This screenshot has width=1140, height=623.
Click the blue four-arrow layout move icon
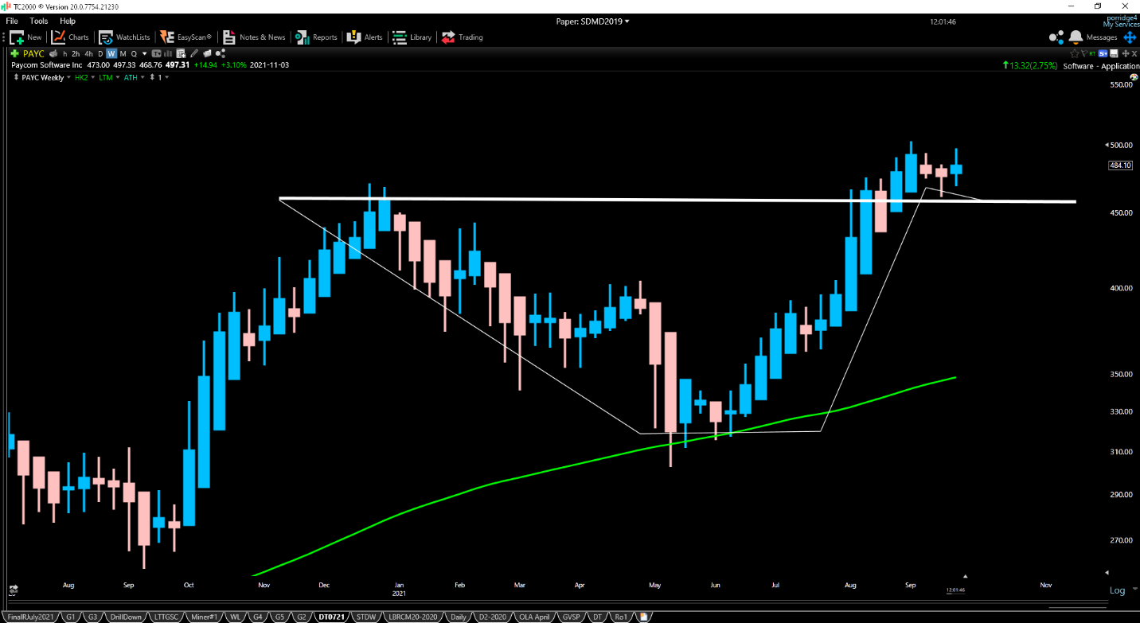click(x=1130, y=37)
